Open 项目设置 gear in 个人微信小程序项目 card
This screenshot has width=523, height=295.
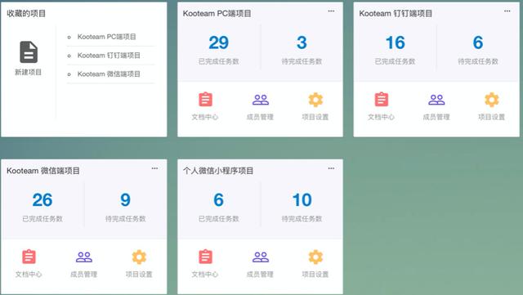pyautogui.click(x=315, y=257)
